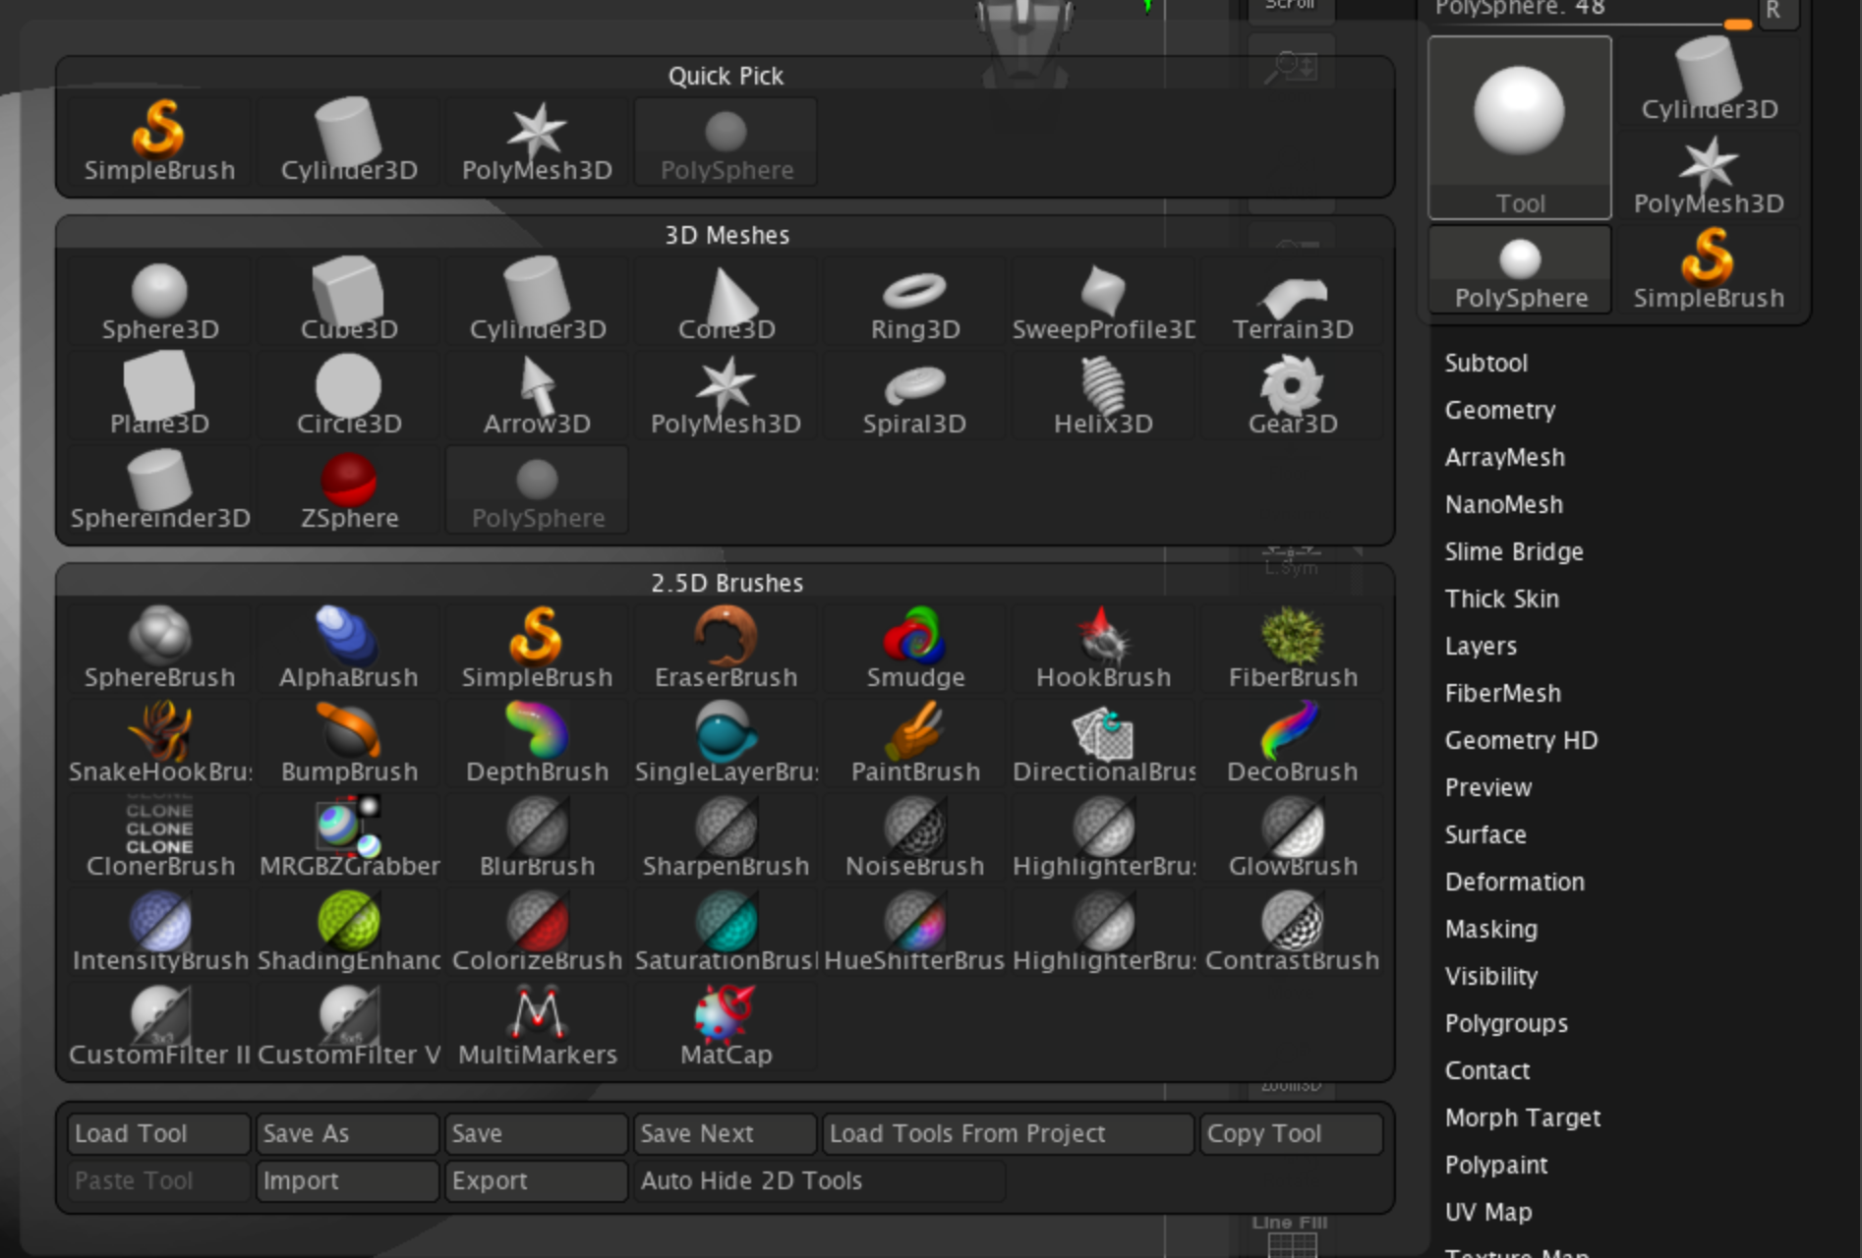Select the Cube3D mesh tool

tap(349, 301)
